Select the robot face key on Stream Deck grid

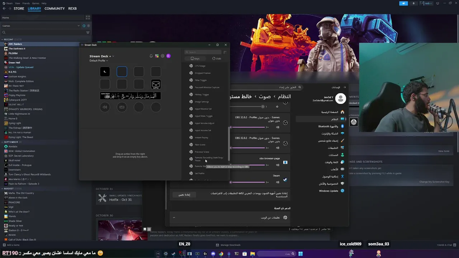click(x=156, y=84)
